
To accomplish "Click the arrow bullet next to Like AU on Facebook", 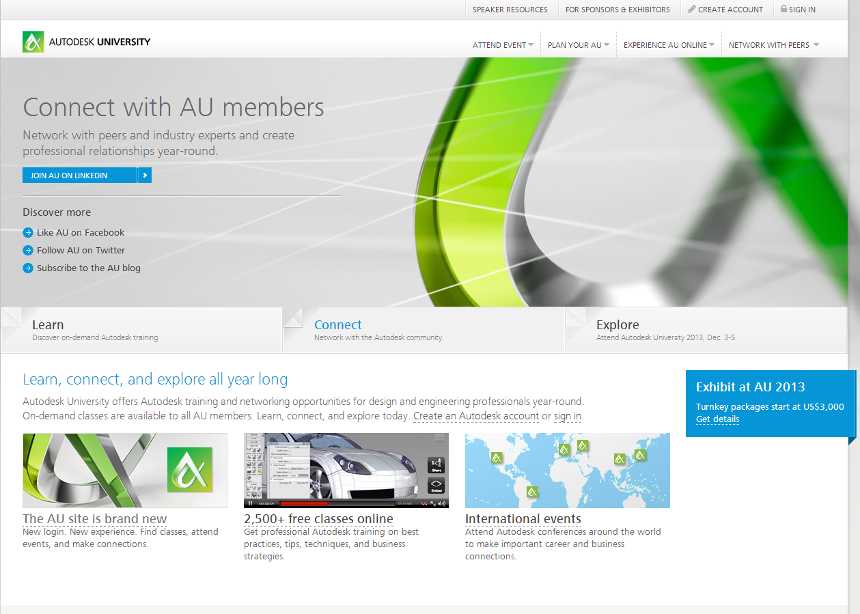I will point(28,232).
